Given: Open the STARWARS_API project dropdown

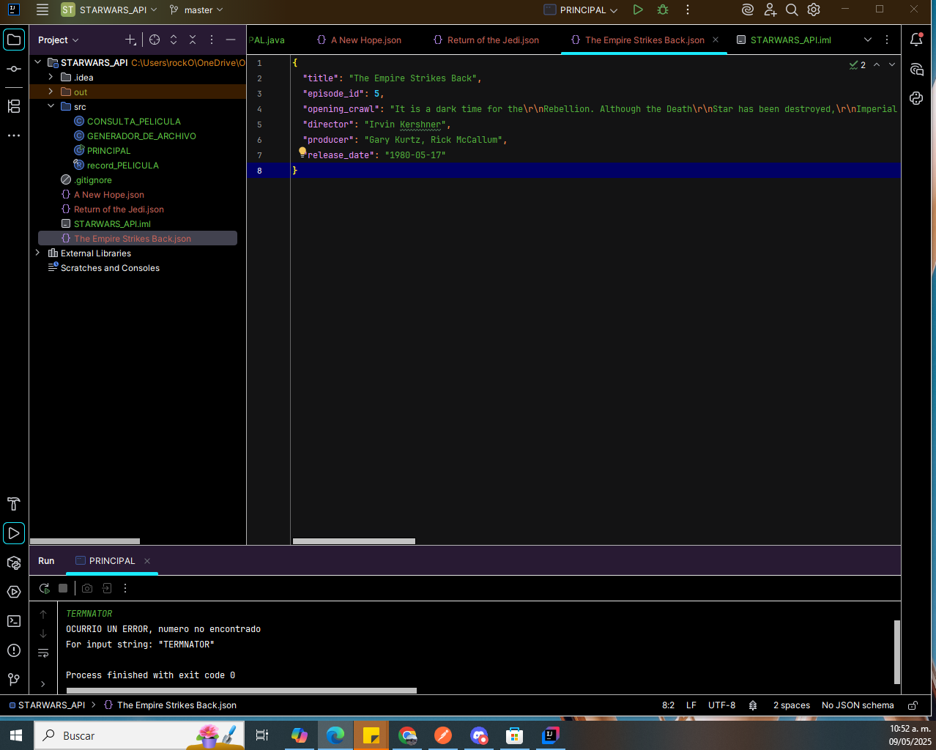Looking at the screenshot, I should 109,10.
